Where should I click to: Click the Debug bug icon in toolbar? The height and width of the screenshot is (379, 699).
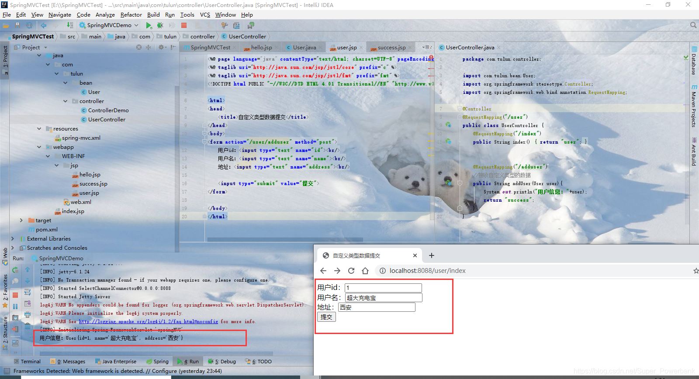160,25
